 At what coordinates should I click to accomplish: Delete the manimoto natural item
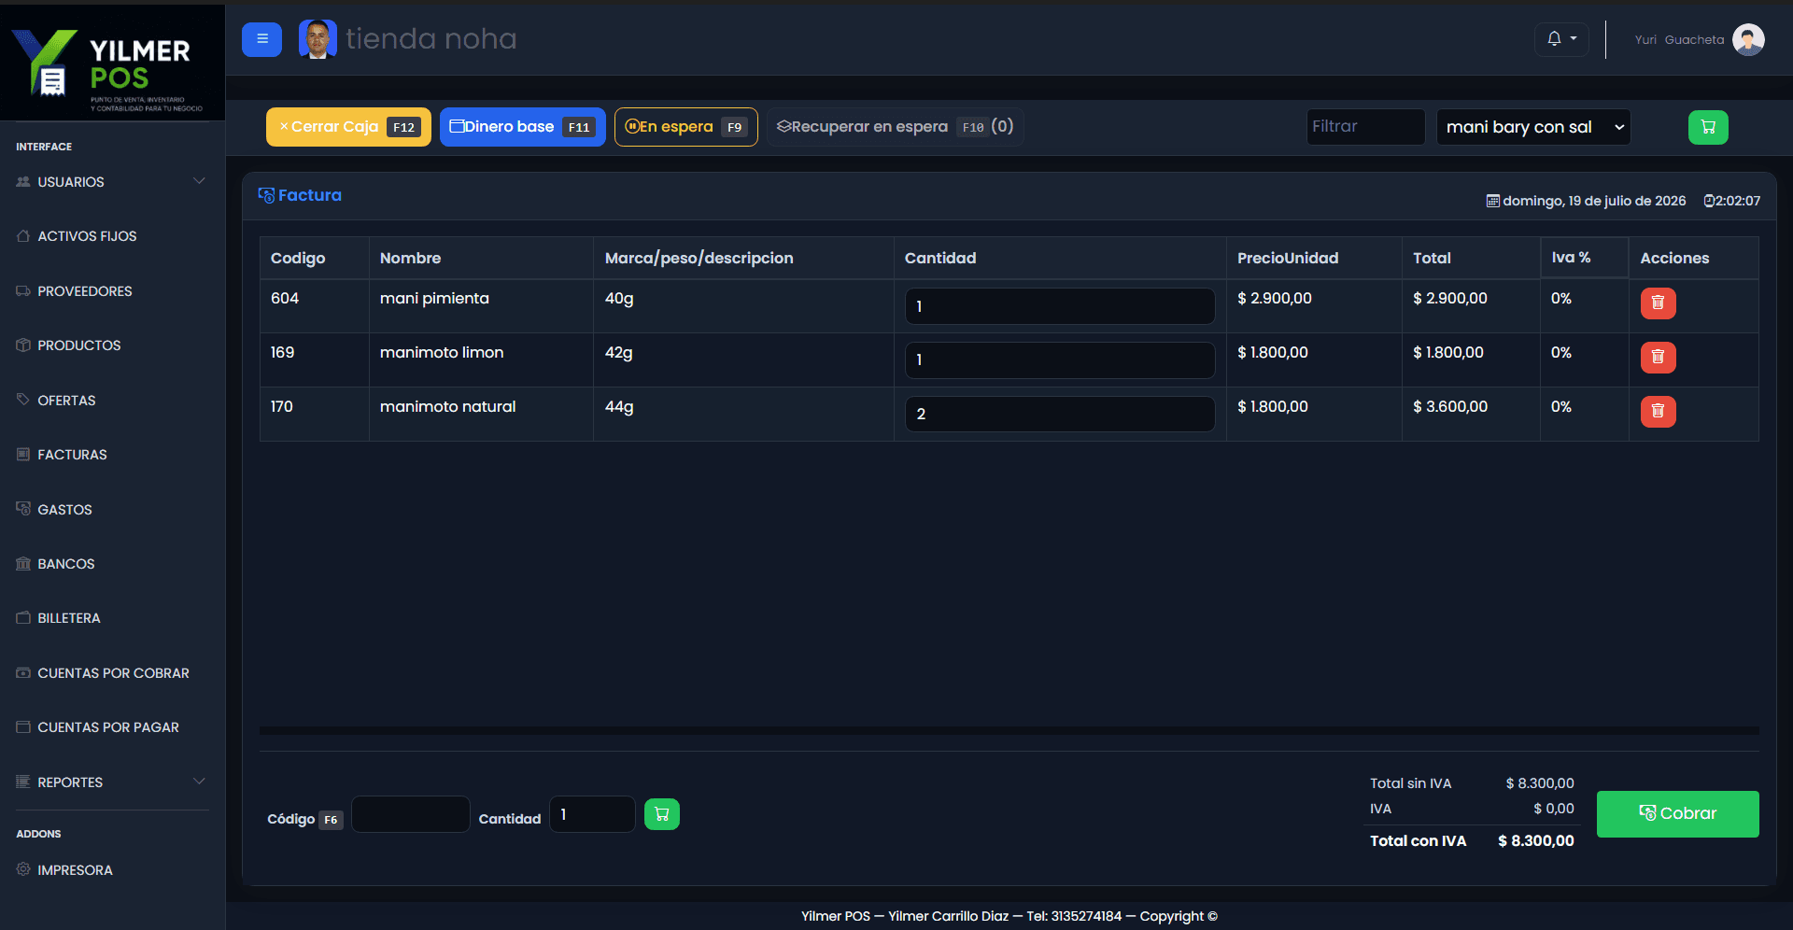1658,411
